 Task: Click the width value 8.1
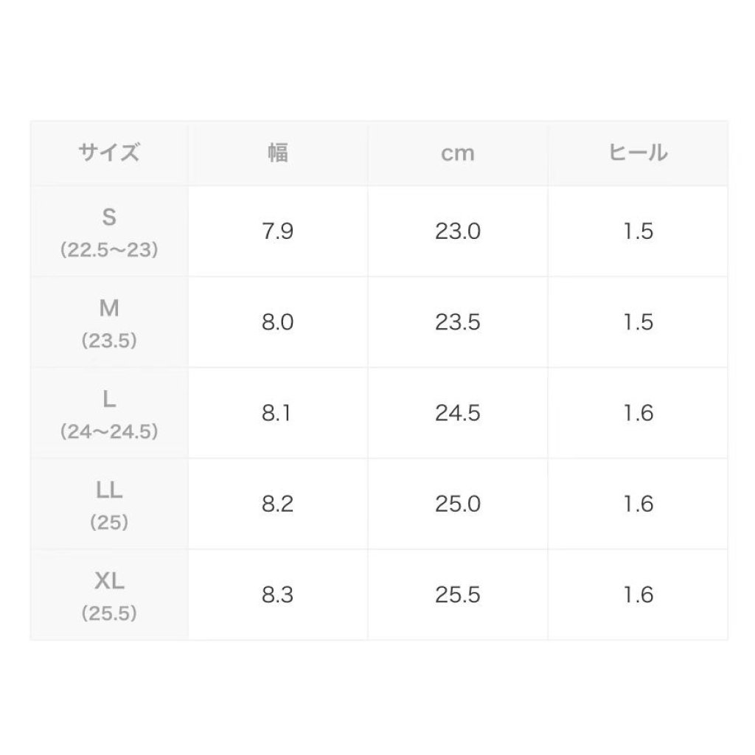(277, 413)
